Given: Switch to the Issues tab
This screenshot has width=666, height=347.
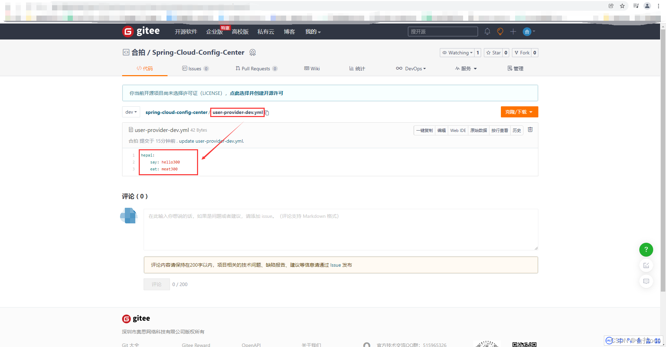Looking at the screenshot, I should pos(195,69).
